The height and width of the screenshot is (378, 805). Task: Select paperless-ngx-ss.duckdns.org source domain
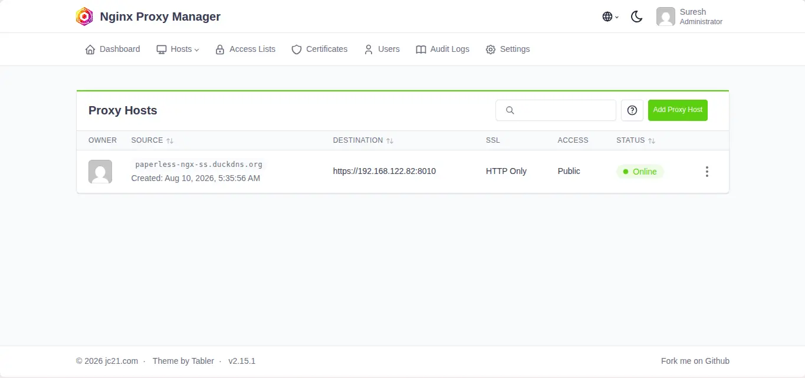coord(199,165)
